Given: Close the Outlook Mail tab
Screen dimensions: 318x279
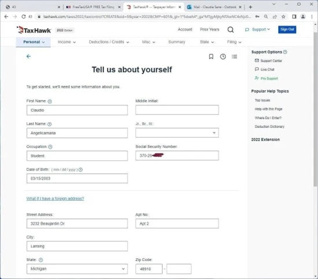Looking at the screenshot, I should pos(240,7).
